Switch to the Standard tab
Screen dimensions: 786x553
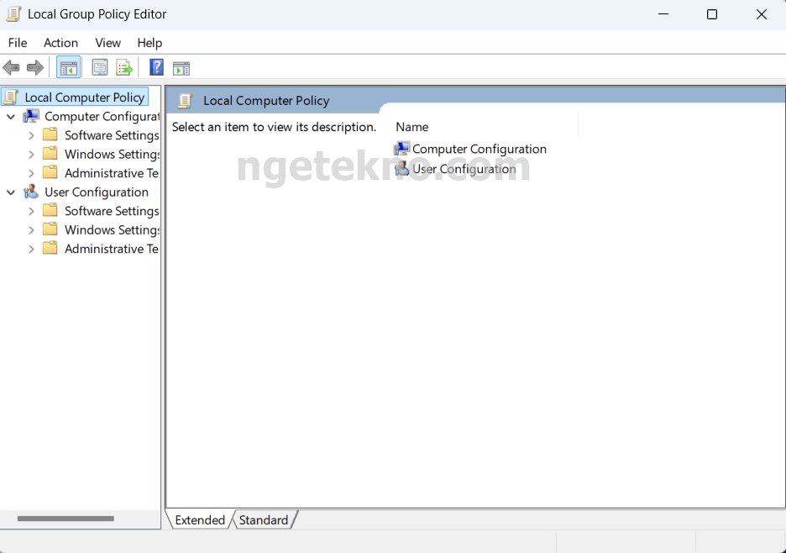point(263,520)
